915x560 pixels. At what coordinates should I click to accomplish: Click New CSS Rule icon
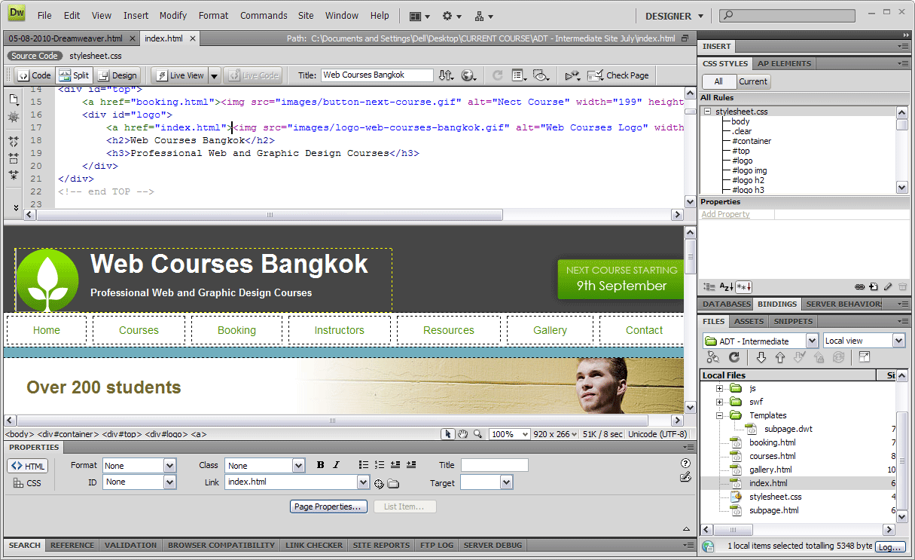pyautogui.click(x=874, y=286)
